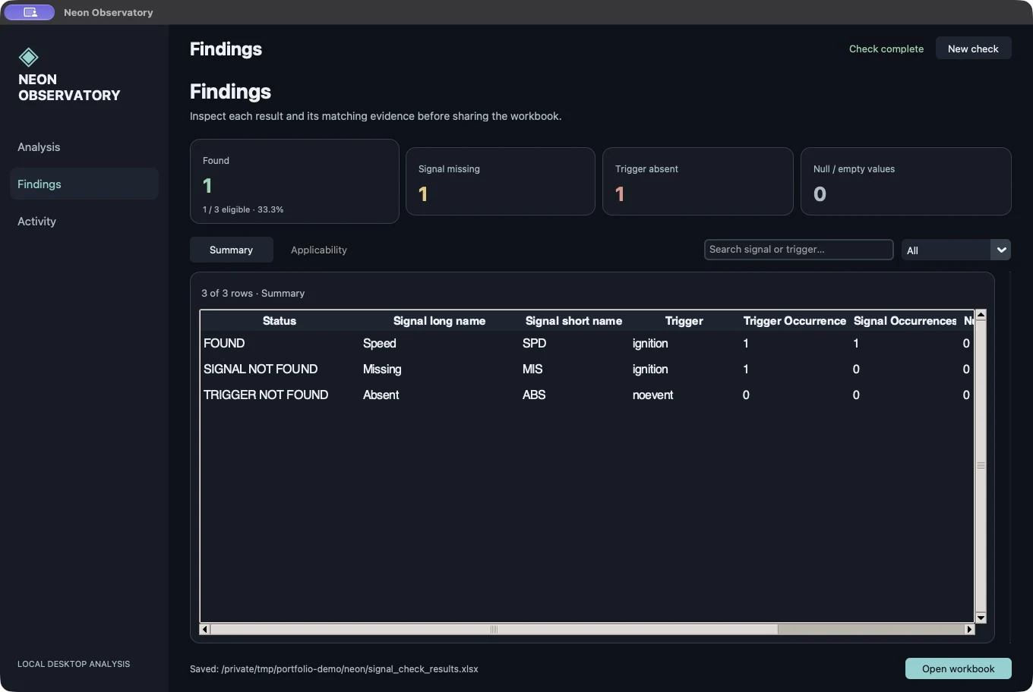
Task: Click the Found summary card
Action: pos(294,181)
